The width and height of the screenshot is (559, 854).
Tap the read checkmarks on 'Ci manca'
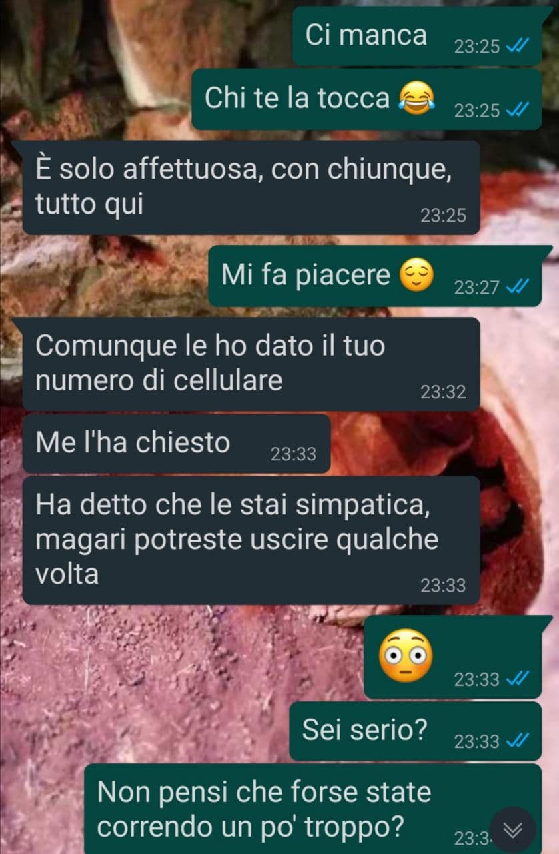coord(518,47)
